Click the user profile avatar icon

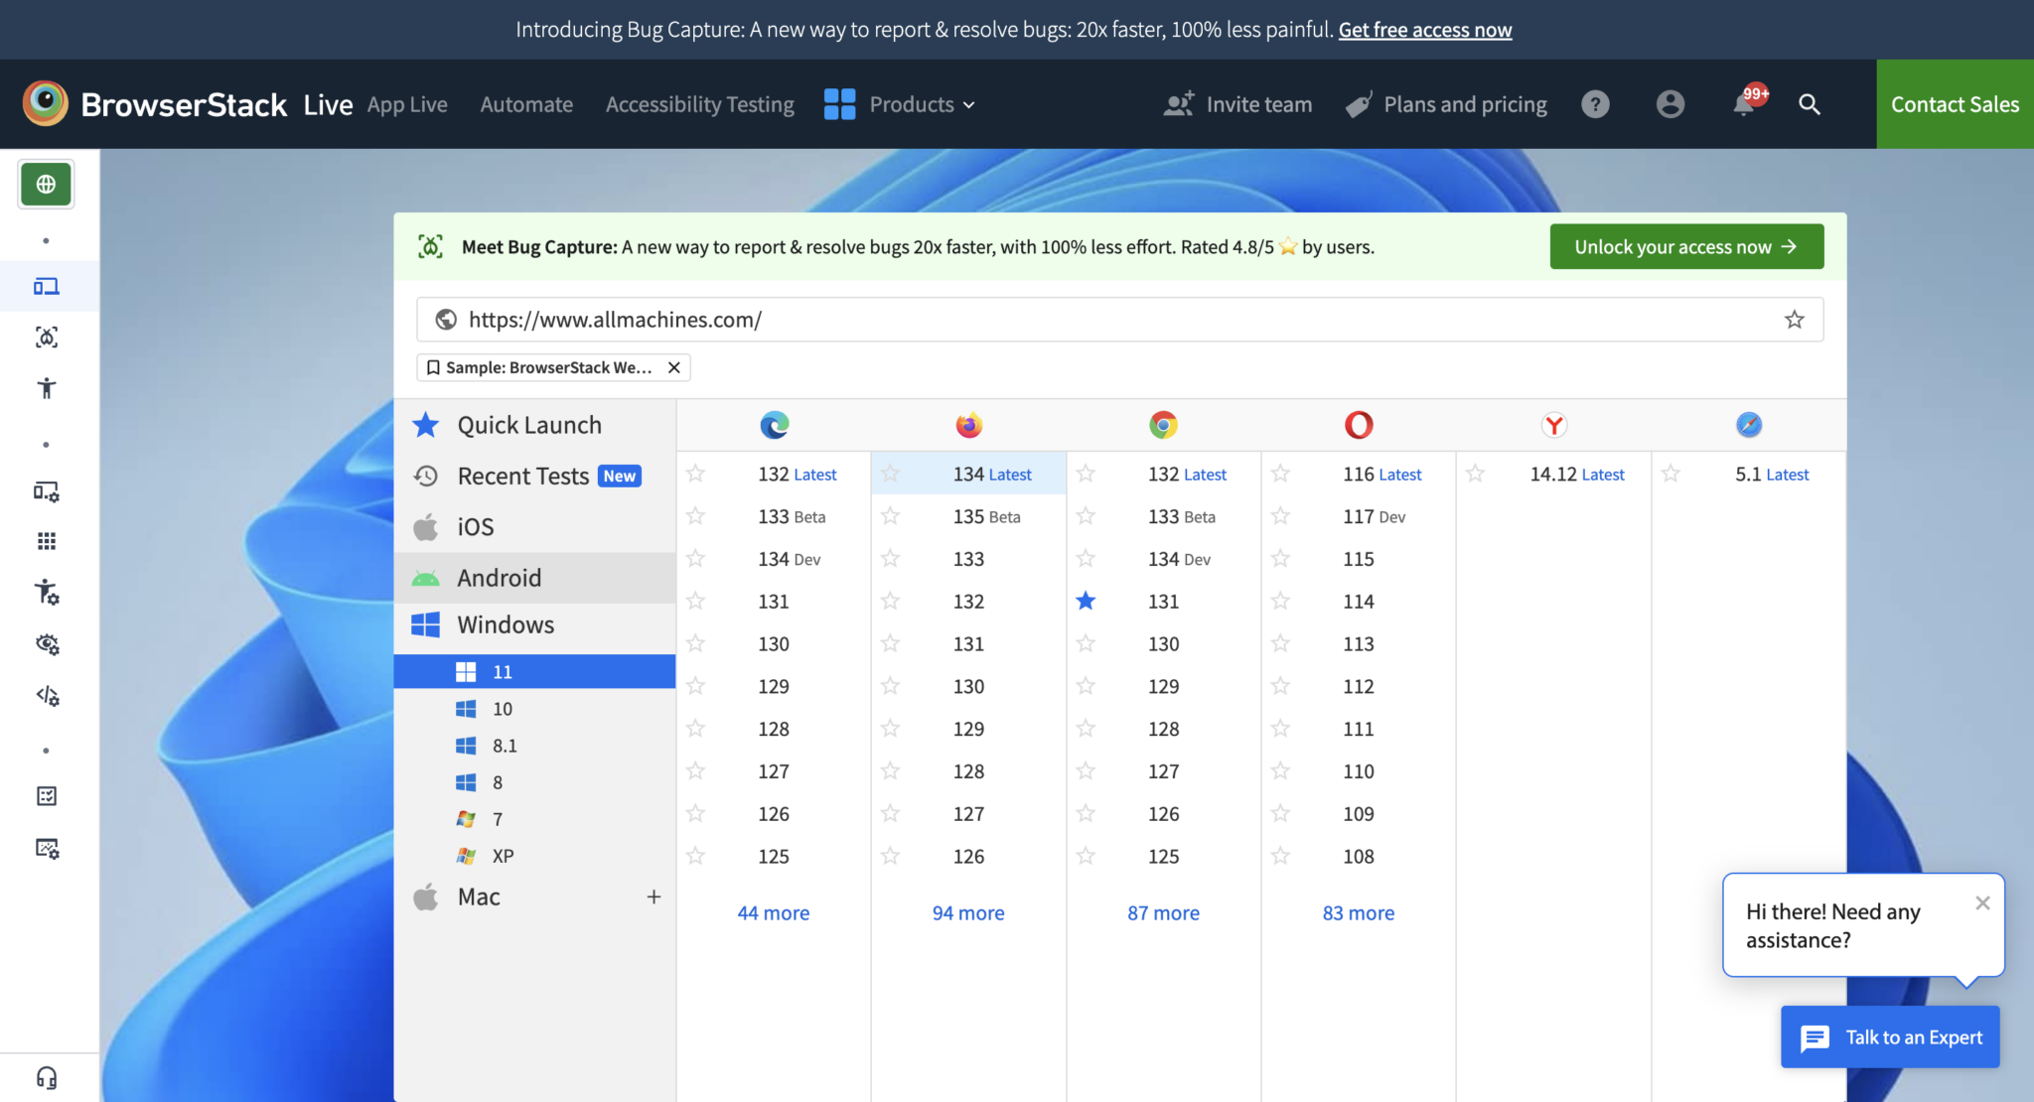point(1670,104)
